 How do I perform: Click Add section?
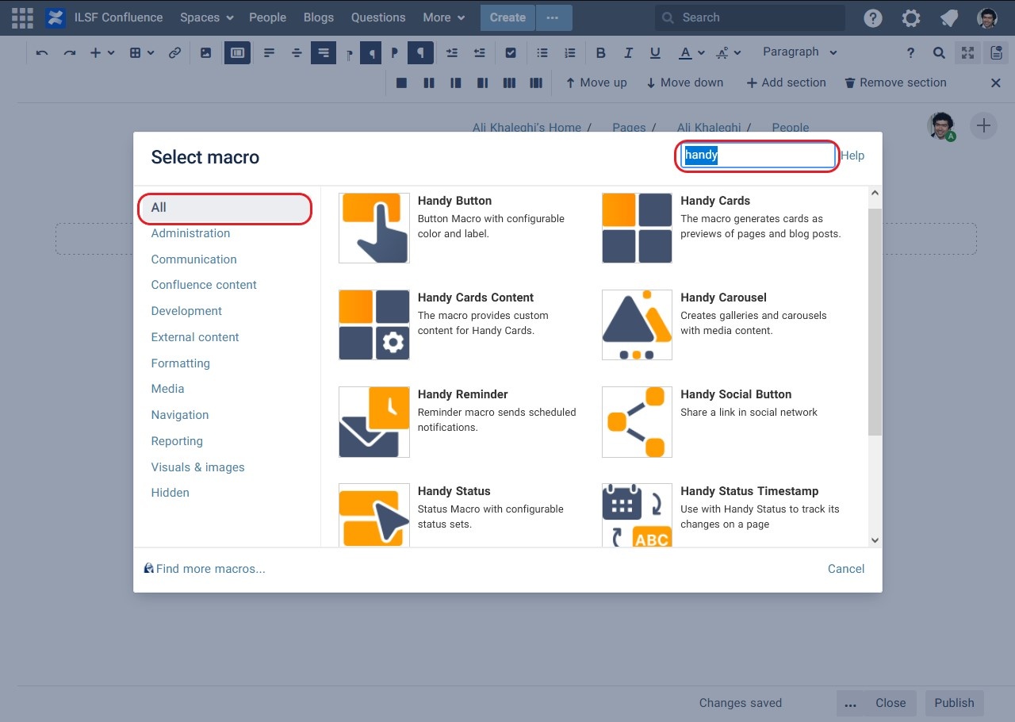(786, 83)
